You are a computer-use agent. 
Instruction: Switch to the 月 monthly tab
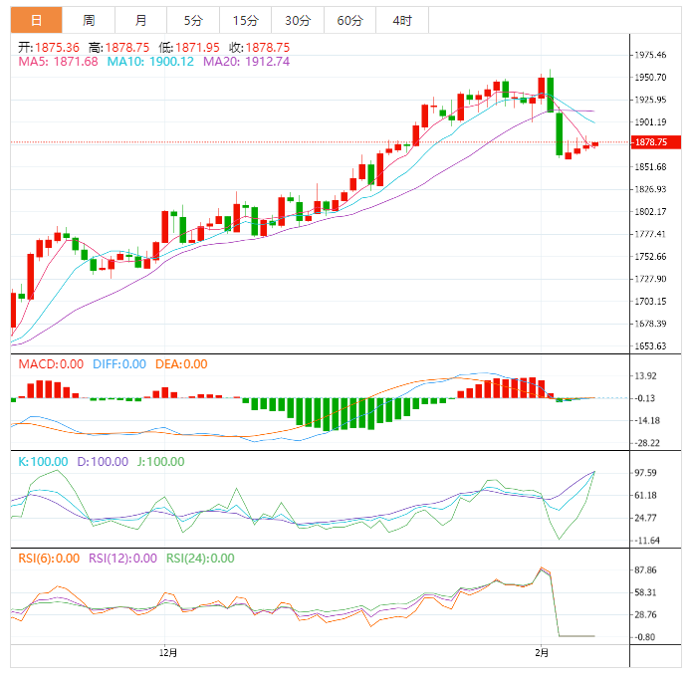click(140, 20)
